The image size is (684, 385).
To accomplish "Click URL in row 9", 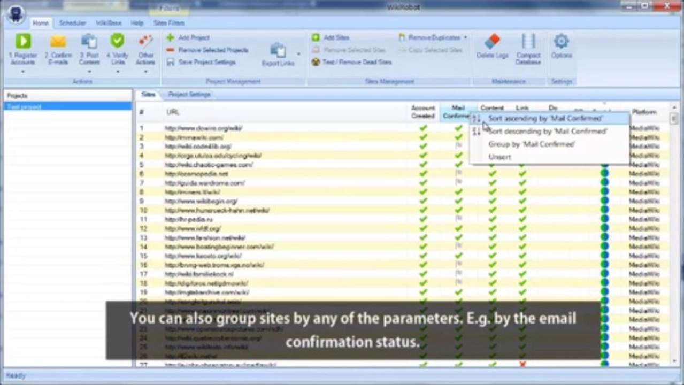I will [201, 201].
